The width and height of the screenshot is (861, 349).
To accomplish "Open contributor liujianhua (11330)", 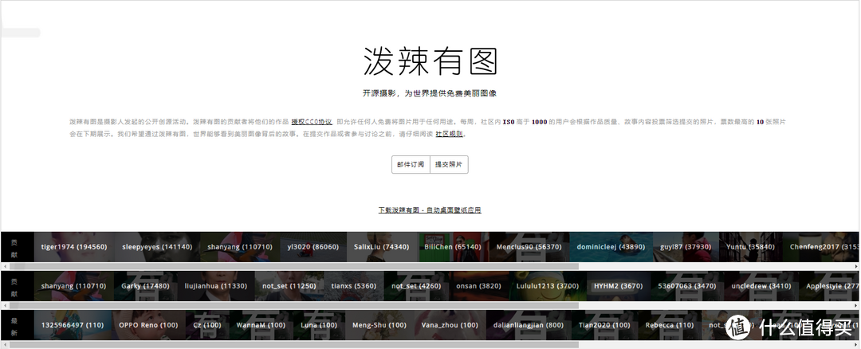I will point(216,286).
